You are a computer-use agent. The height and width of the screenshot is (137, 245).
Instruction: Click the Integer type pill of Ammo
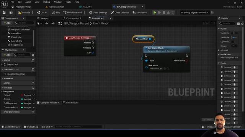(x=22, y=99)
